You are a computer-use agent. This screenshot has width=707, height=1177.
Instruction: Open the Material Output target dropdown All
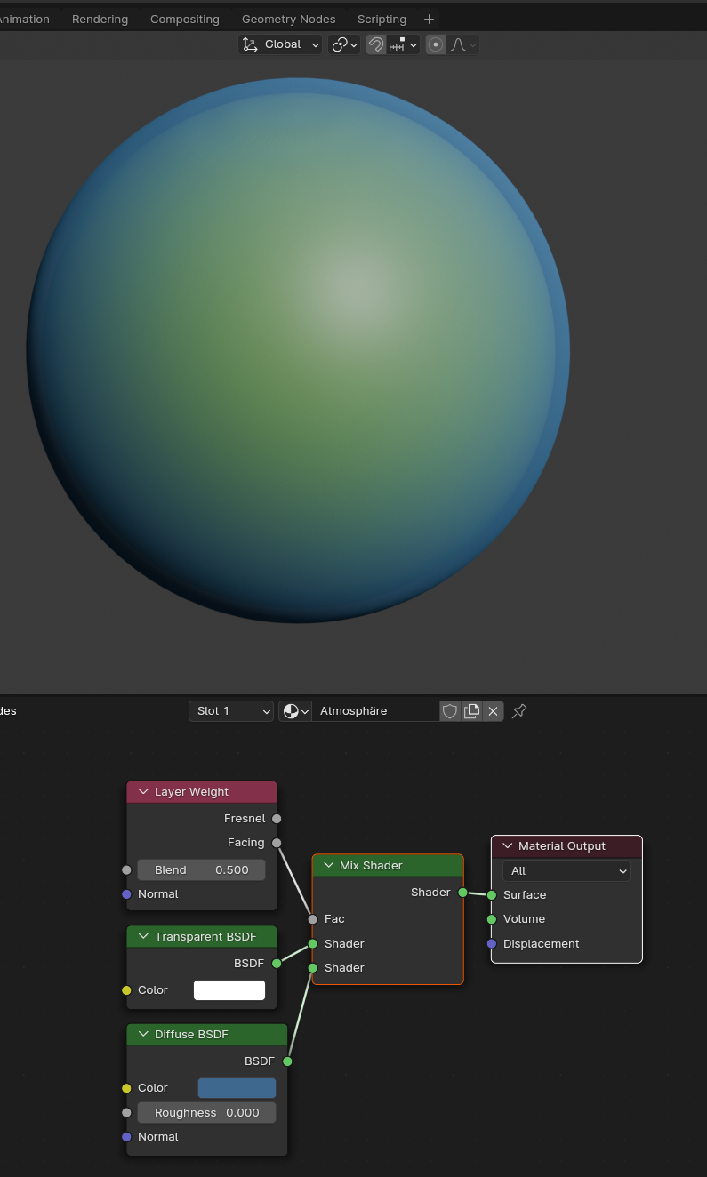click(566, 871)
